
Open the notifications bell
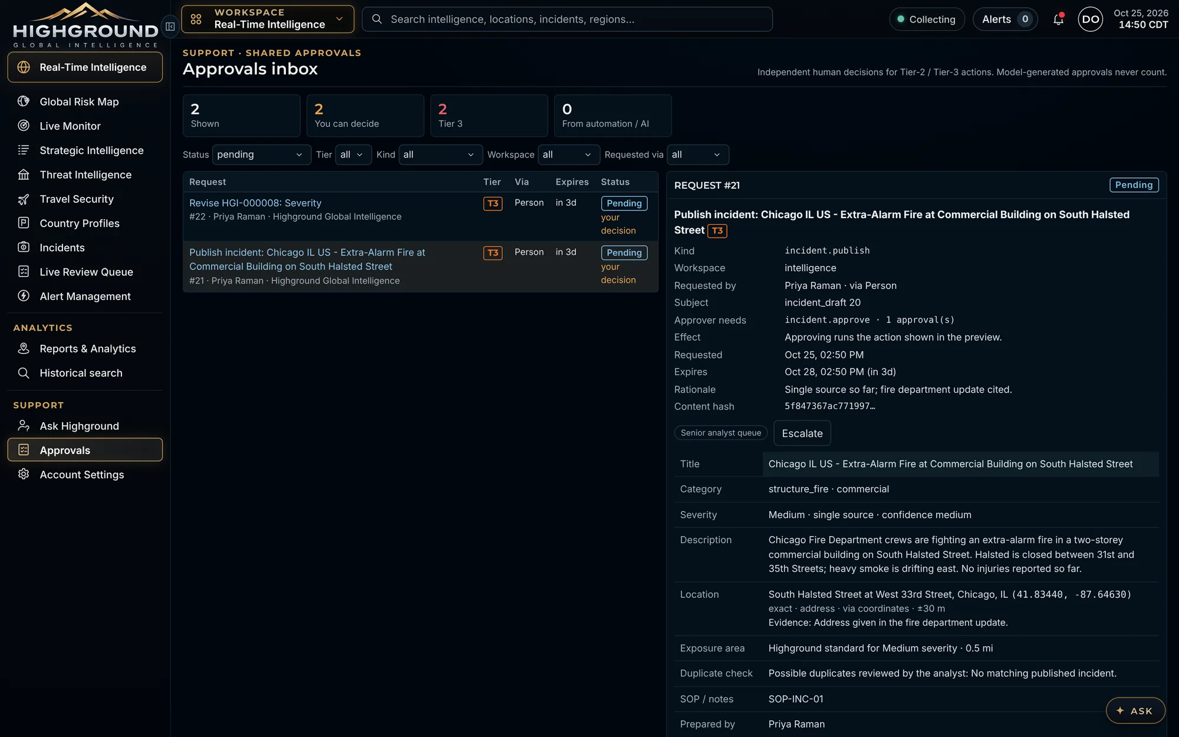pos(1059,19)
